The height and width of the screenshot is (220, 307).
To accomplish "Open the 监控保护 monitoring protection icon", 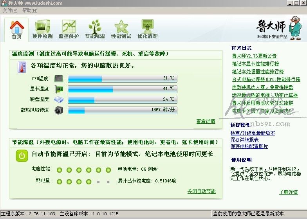I will [x=69, y=27].
